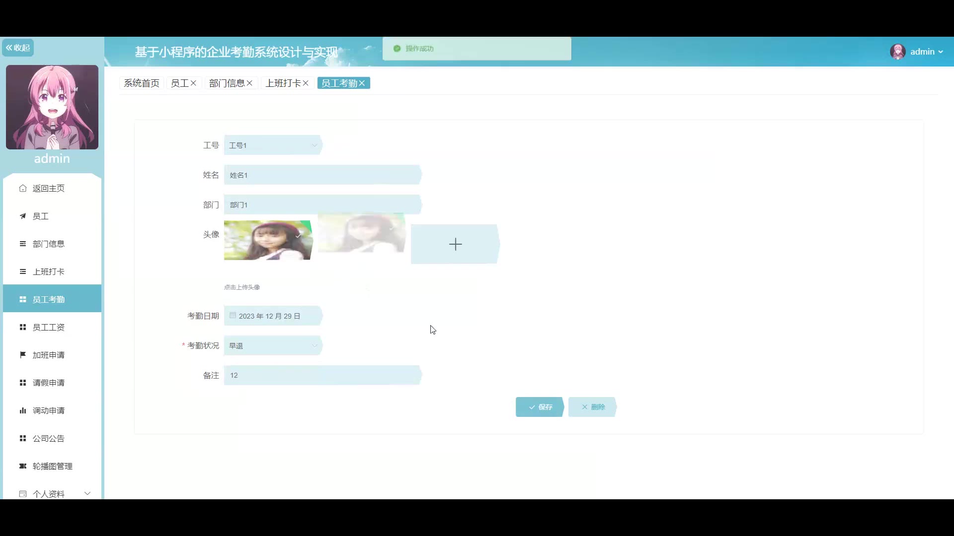The width and height of the screenshot is (954, 536).
Task: Close the 员工 tab
Action: click(x=193, y=83)
